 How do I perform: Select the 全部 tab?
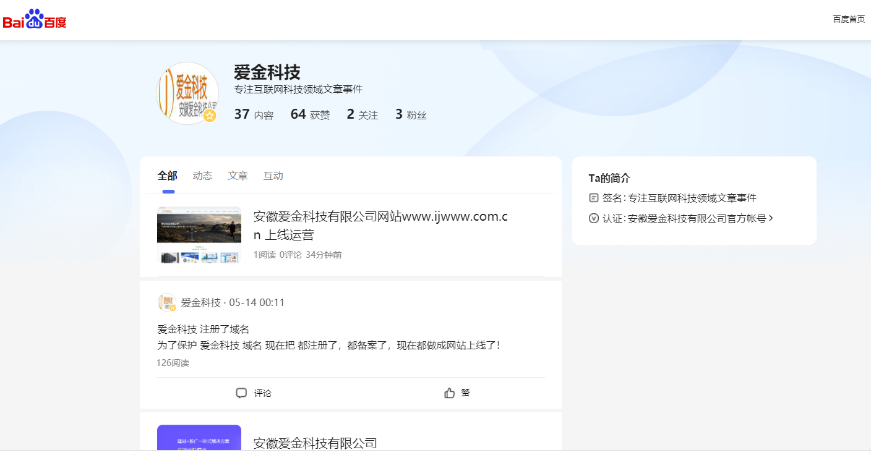pyautogui.click(x=168, y=176)
